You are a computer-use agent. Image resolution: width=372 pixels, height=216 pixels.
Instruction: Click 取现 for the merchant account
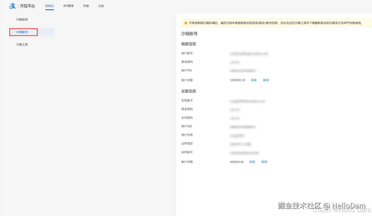pyautogui.click(x=265, y=80)
